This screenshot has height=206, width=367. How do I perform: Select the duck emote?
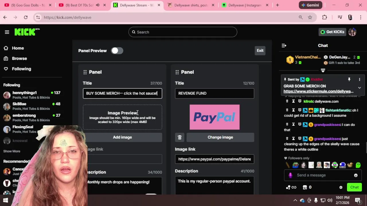coord(350,165)
